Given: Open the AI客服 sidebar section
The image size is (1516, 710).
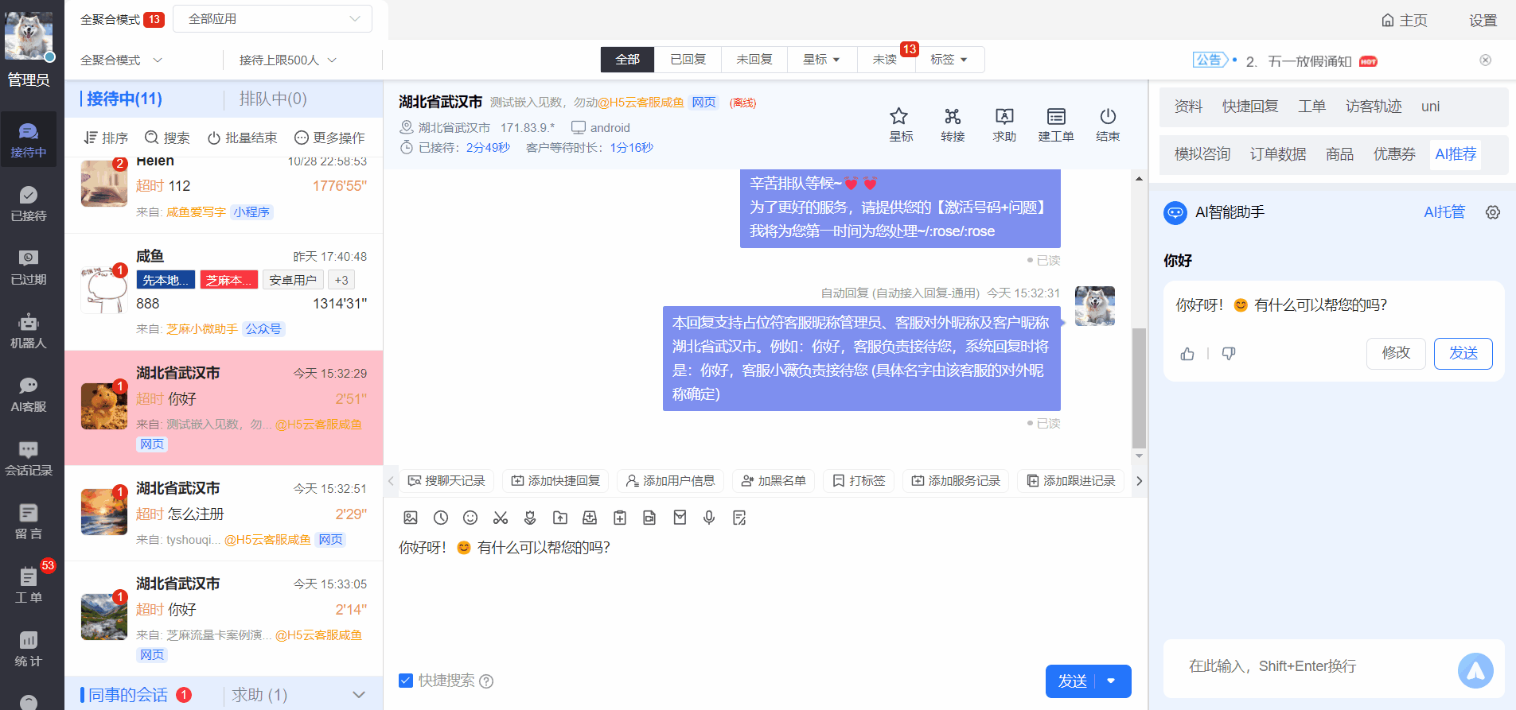Looking at the screenshot, I should (x=29, y=394).
